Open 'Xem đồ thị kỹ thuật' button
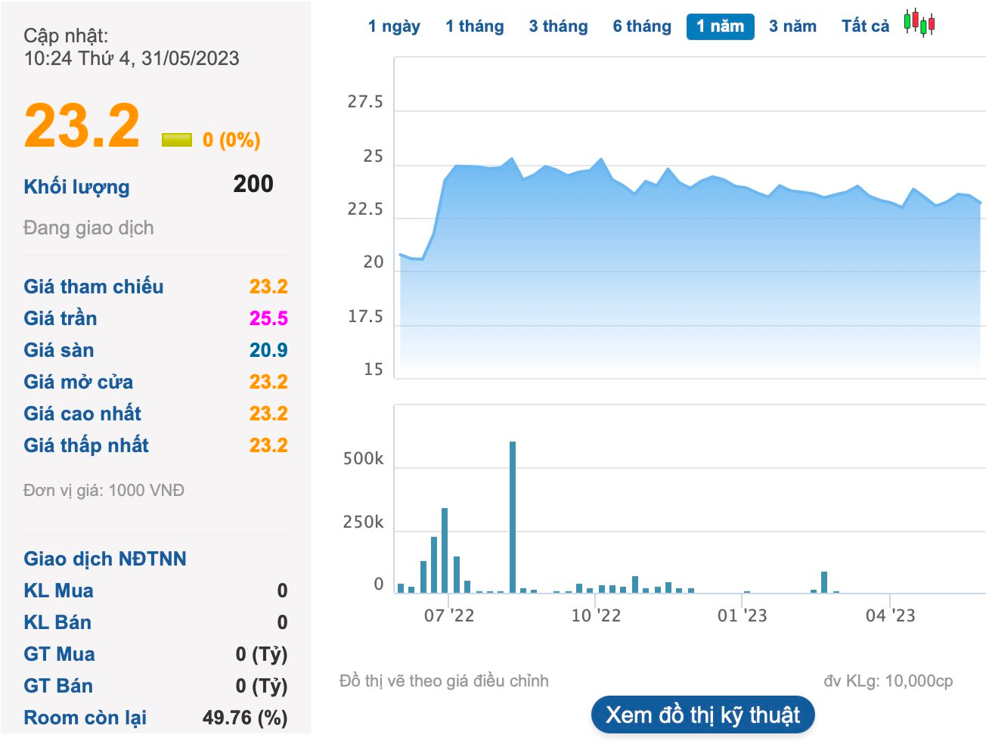 click(x=702, y=715)
